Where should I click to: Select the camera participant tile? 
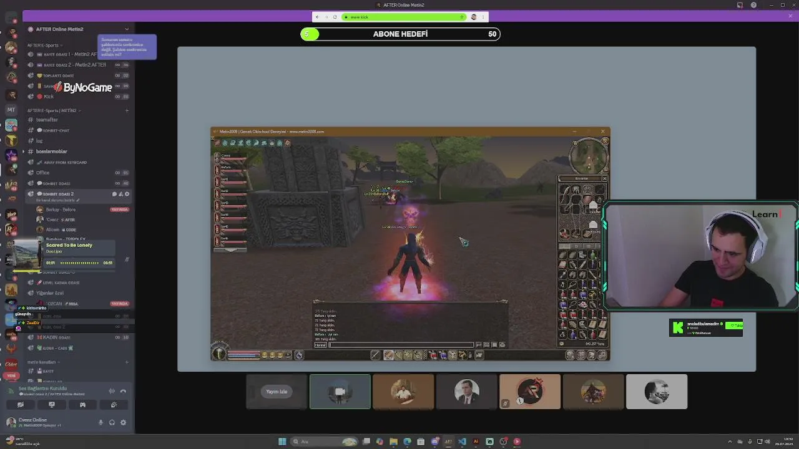tap(340, 392)
